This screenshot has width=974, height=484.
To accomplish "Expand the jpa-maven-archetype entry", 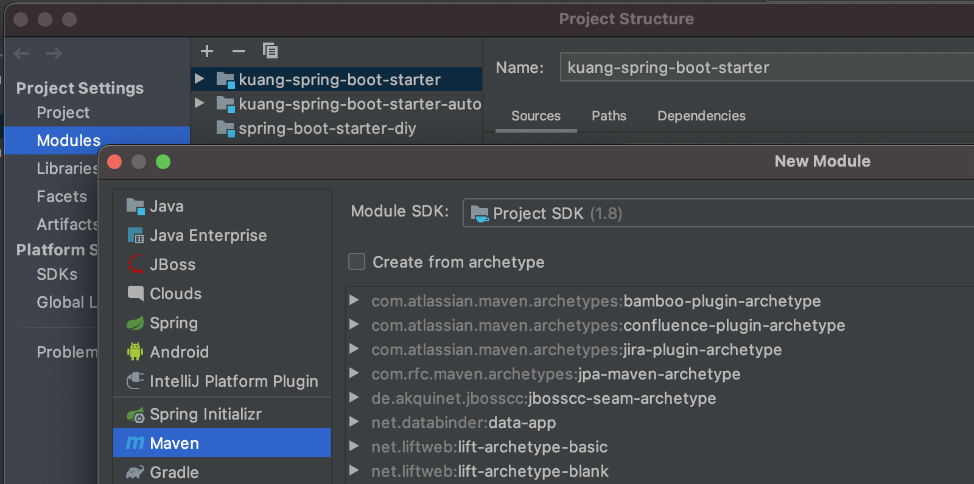I will [354, 373].
